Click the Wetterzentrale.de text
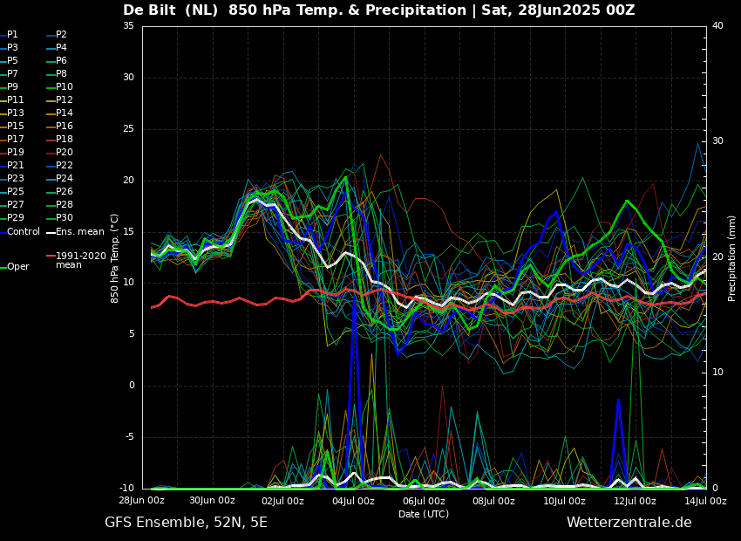741x541 pixels. (x=629, y=523)
